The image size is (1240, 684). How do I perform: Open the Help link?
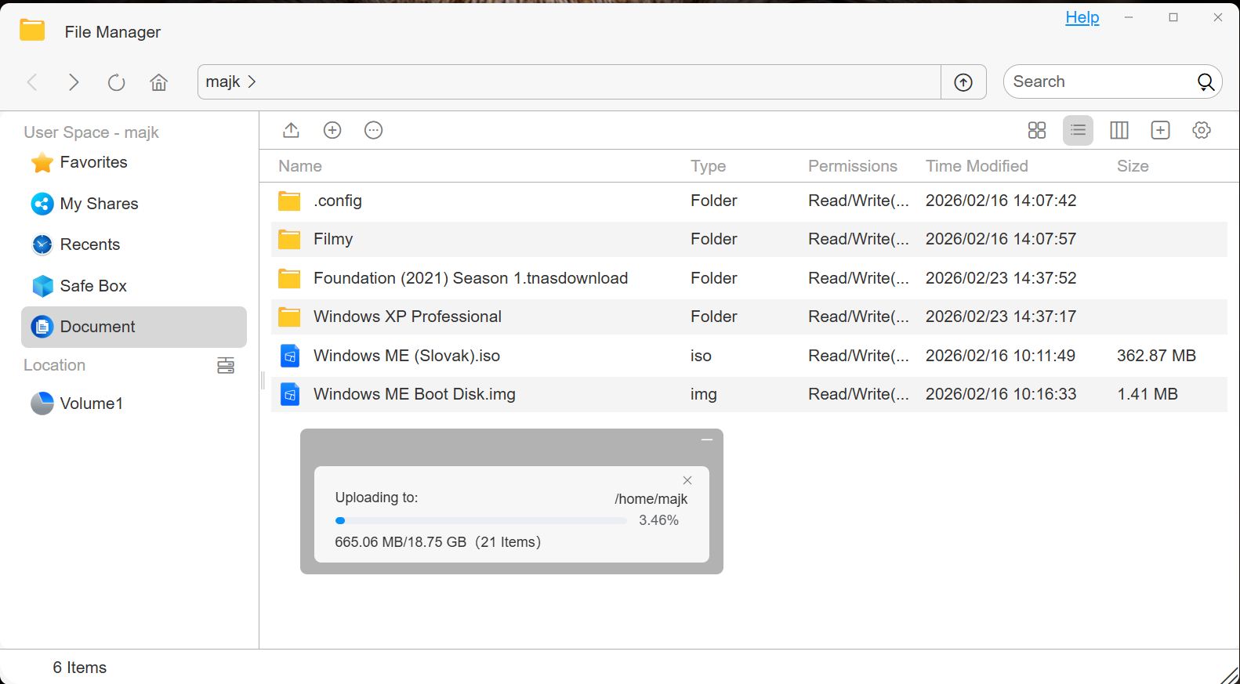coord(1082,17)
